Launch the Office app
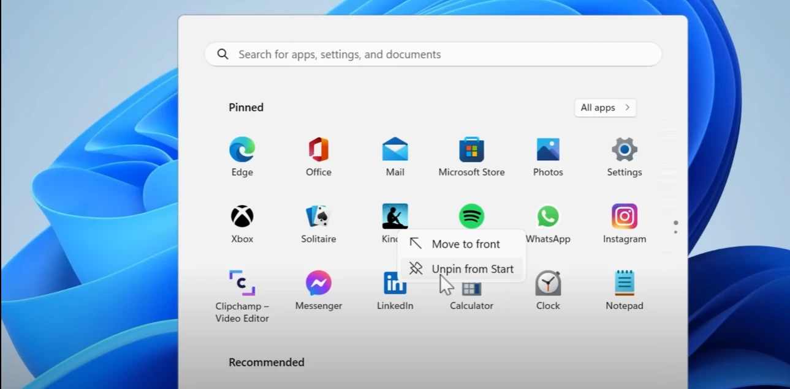This screenshot has width=790, height=389. (x=318, y=150)
